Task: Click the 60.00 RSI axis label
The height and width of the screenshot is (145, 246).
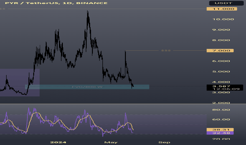Action: (221, 119)
